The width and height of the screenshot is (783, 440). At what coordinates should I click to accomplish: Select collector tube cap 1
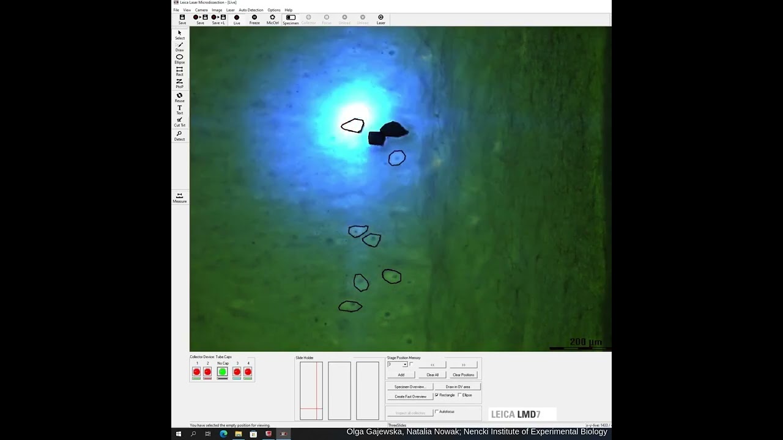coord(196,372)
